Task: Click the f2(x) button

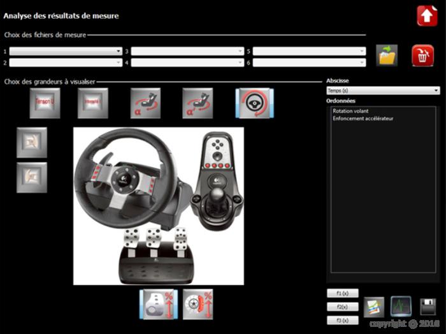Action: (343, 307)
